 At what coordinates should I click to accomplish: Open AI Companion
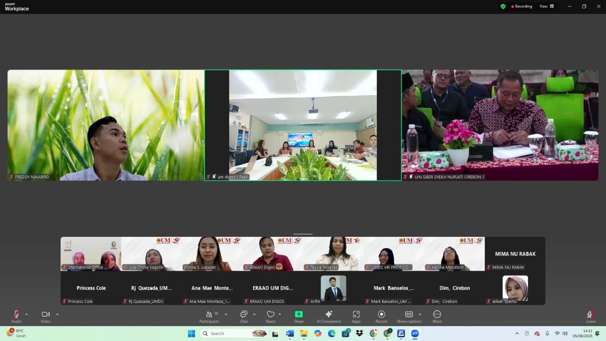coord(329,316)
